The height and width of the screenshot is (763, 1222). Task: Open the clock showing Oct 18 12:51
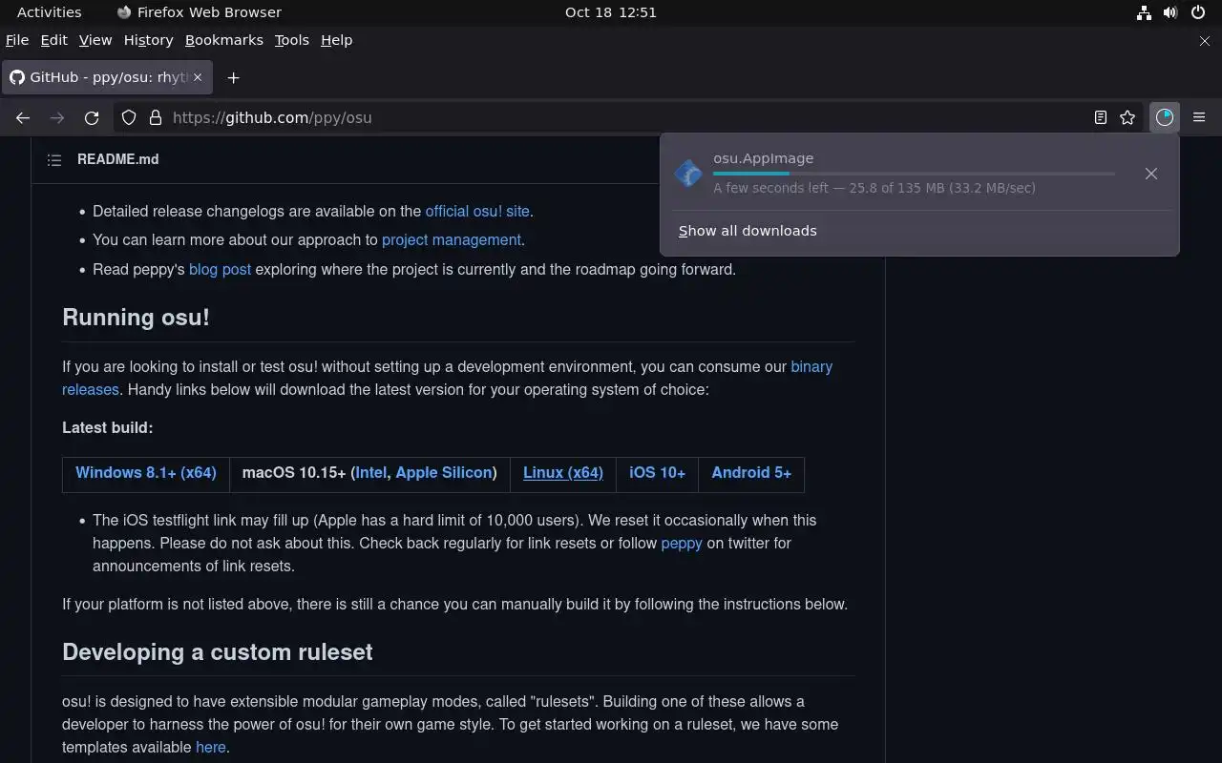pyautogui.click(x=610, y=12)
